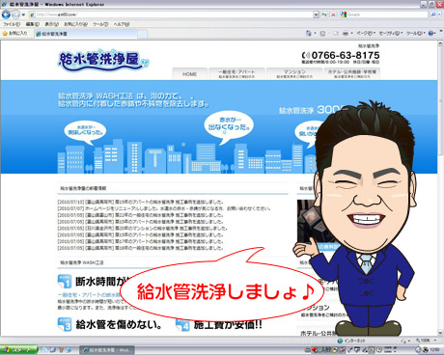This screenshot has width=444, height=355.
Task: Click the red Stop loading icon
Action: coord(333,14)
